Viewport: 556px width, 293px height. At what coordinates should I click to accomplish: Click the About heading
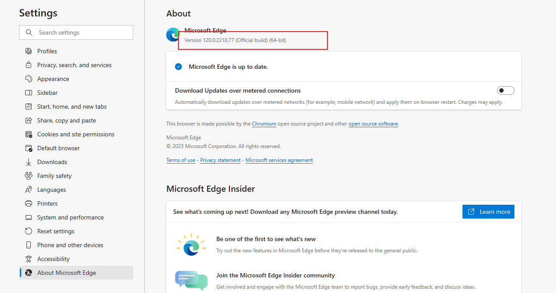click(x=178, y=13)
